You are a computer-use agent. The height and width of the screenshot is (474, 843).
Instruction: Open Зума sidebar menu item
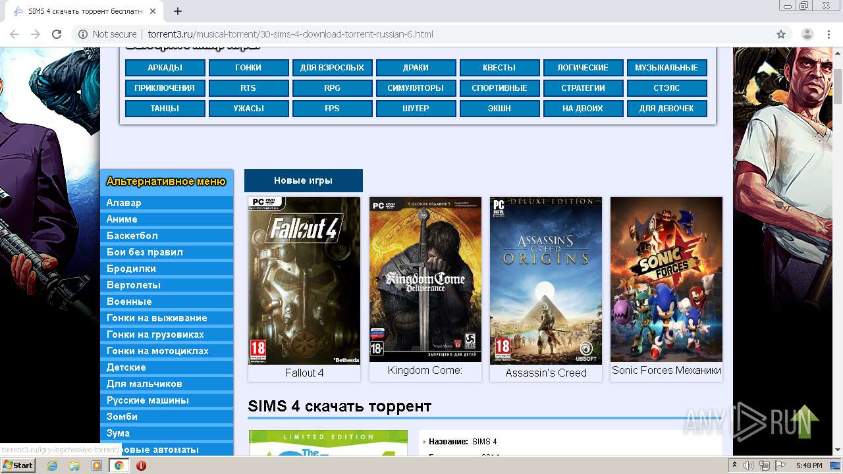pyautogui.click(x=167, y=433)
